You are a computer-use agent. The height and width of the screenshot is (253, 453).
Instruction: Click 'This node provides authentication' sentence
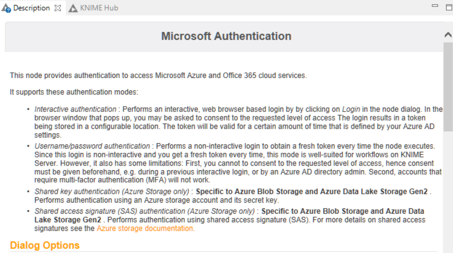coord(159,76)
